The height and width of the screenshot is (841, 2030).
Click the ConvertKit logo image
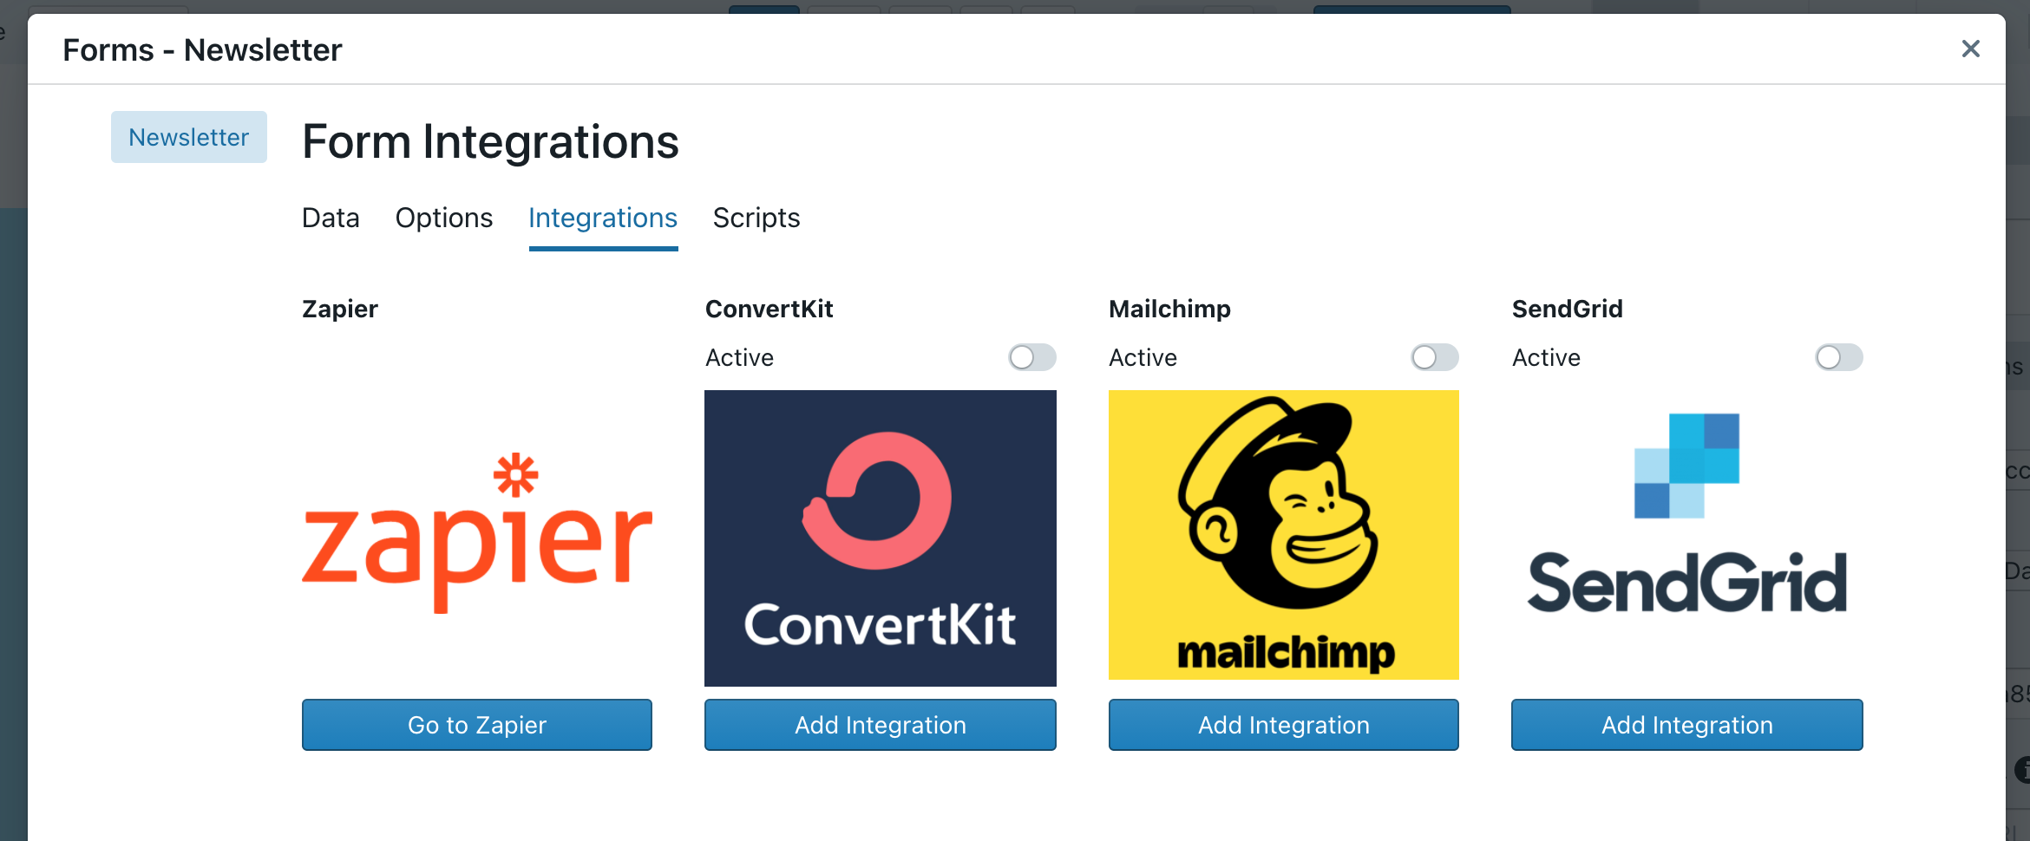click(x=881, y=538)
